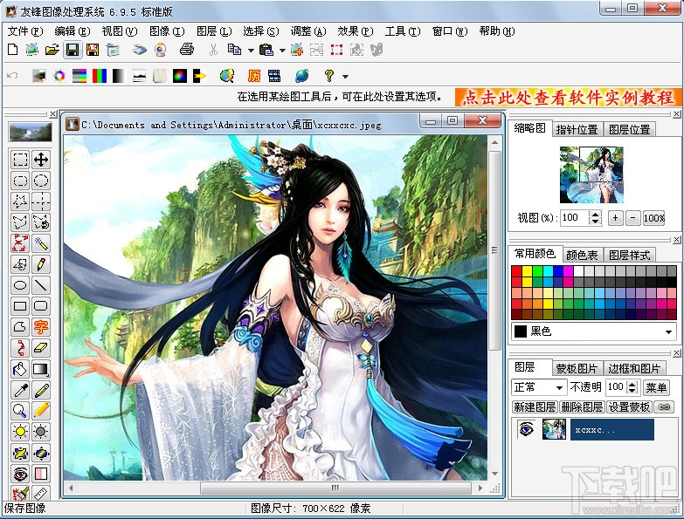This screenshot has height=519, width=684.
Task: Open a file with folder icon
Action: click(52, 50)
